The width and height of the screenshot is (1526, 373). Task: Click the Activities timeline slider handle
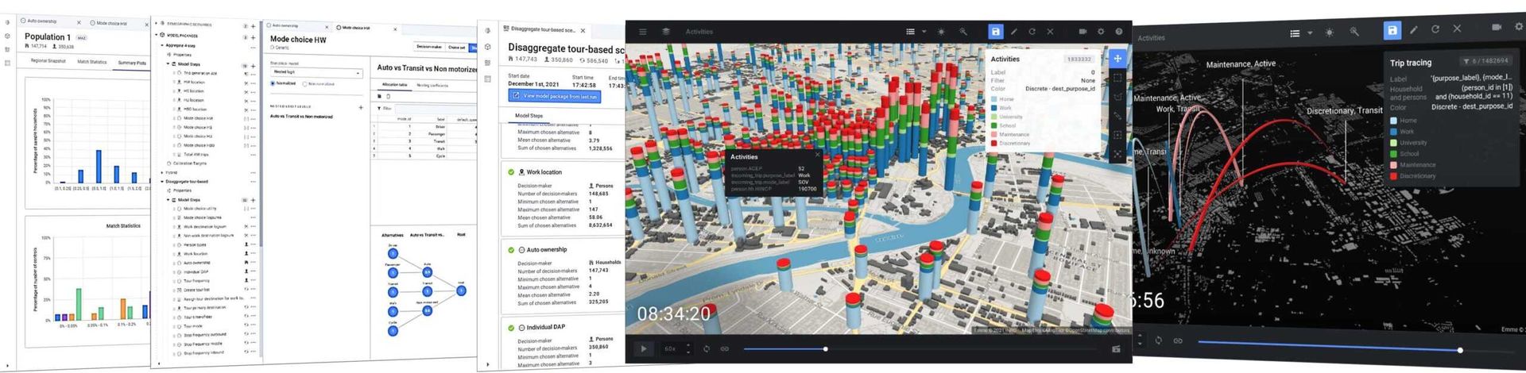825,349
